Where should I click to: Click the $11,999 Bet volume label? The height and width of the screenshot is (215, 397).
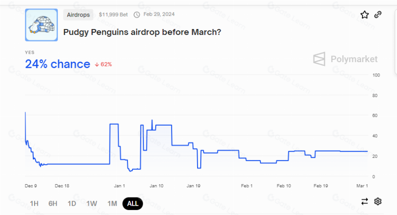113,15
